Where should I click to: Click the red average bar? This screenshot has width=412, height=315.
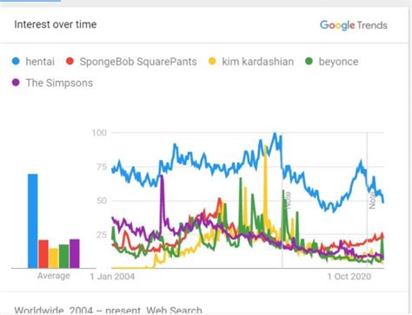43,254
